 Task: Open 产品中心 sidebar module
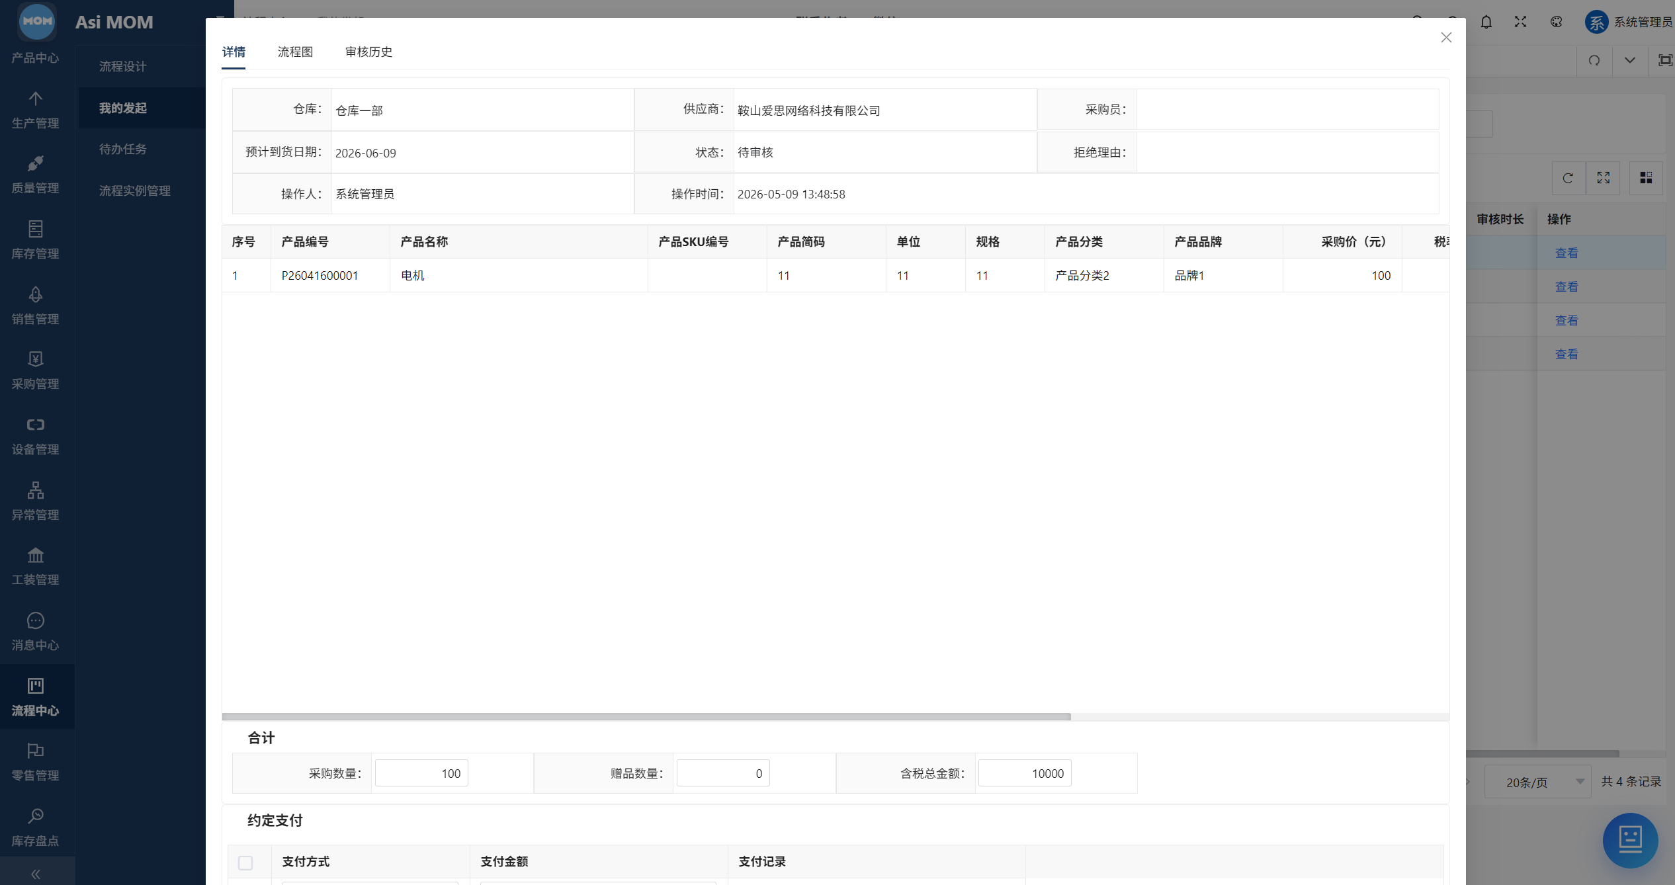(x=36, y=58)
